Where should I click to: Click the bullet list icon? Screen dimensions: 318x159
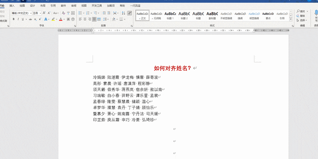pyautogui.click(x=80, y=13)
